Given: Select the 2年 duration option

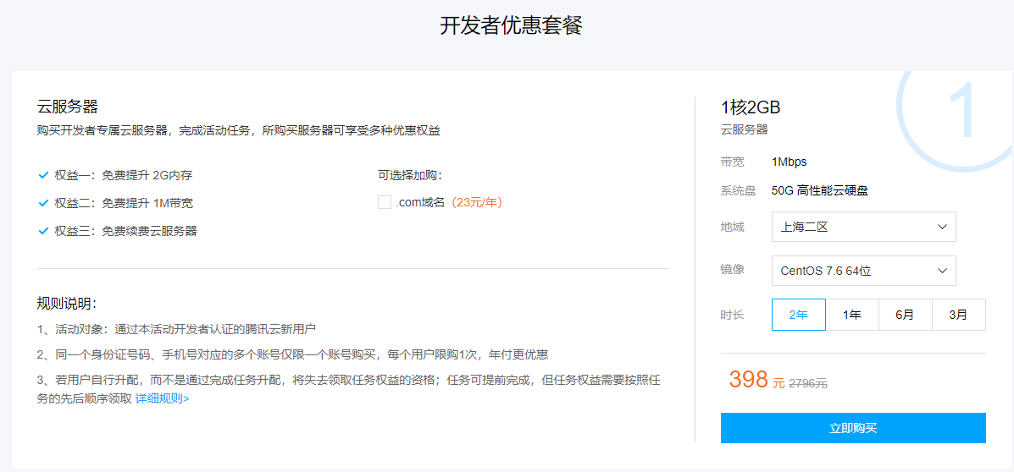Looking at the screenshot, I should point(798,315).
